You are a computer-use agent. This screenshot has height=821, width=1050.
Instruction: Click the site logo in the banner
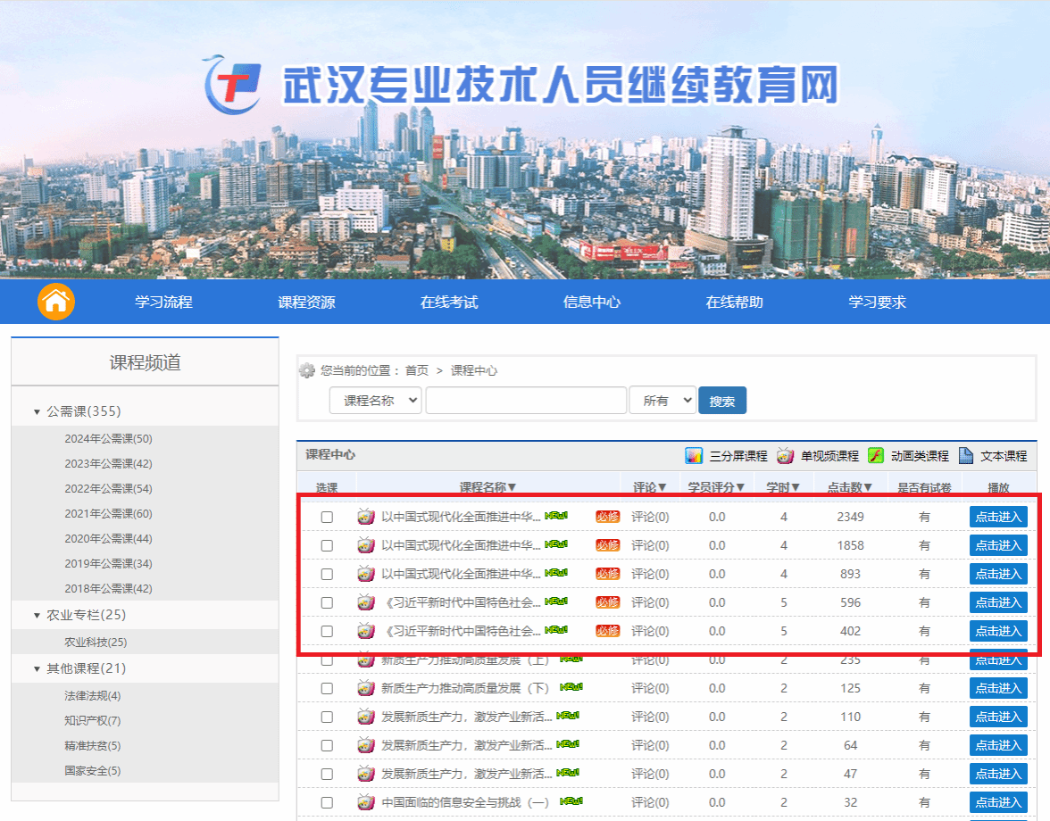point(232,86)
